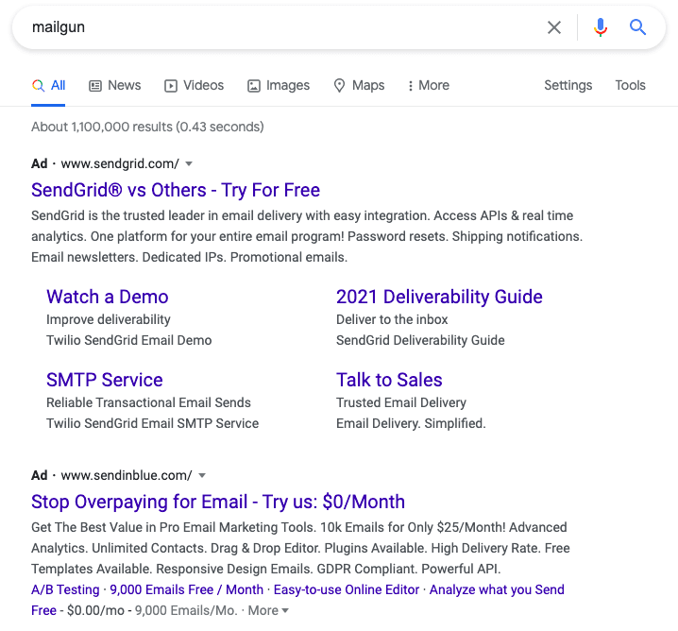
Task: Click 'Deliver to the inbox' description text
Action: tap(392, 319)
